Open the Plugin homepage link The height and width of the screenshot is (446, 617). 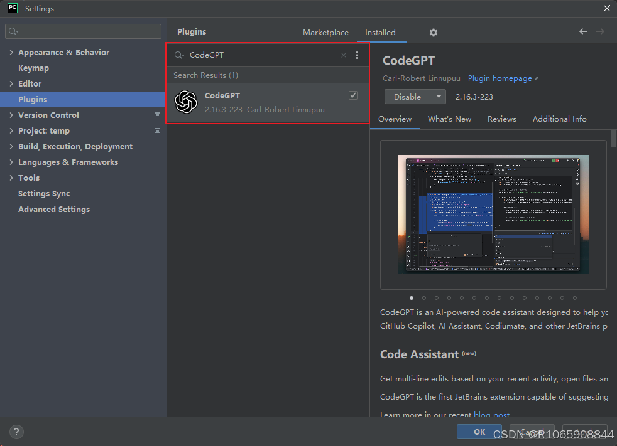pos(503,78)
